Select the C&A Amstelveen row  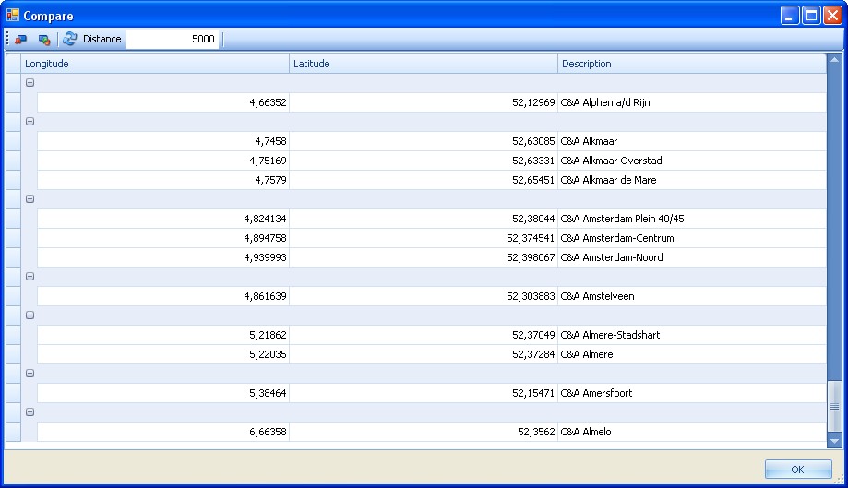tap(432, 296)
